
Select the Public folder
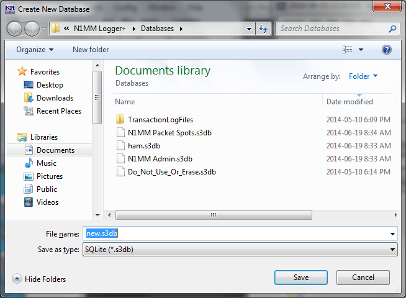pos(47,189)
